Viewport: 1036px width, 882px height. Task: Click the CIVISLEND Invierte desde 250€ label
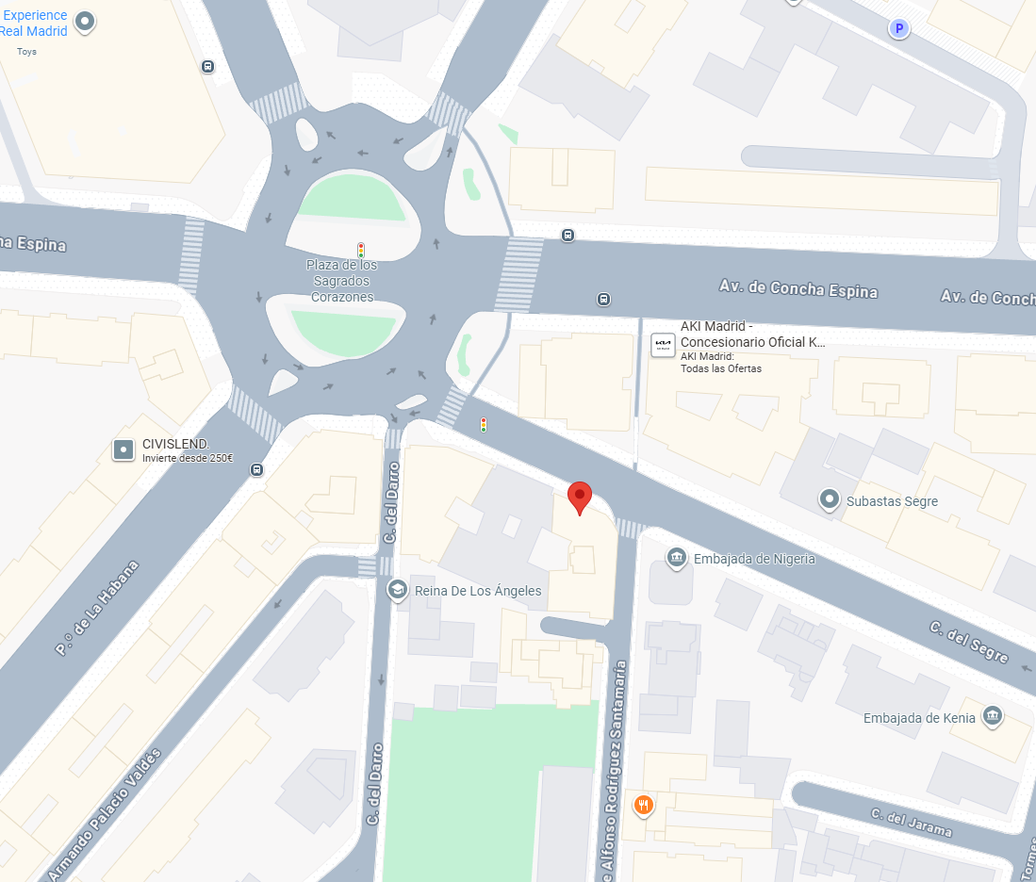[x=188, y=450]
